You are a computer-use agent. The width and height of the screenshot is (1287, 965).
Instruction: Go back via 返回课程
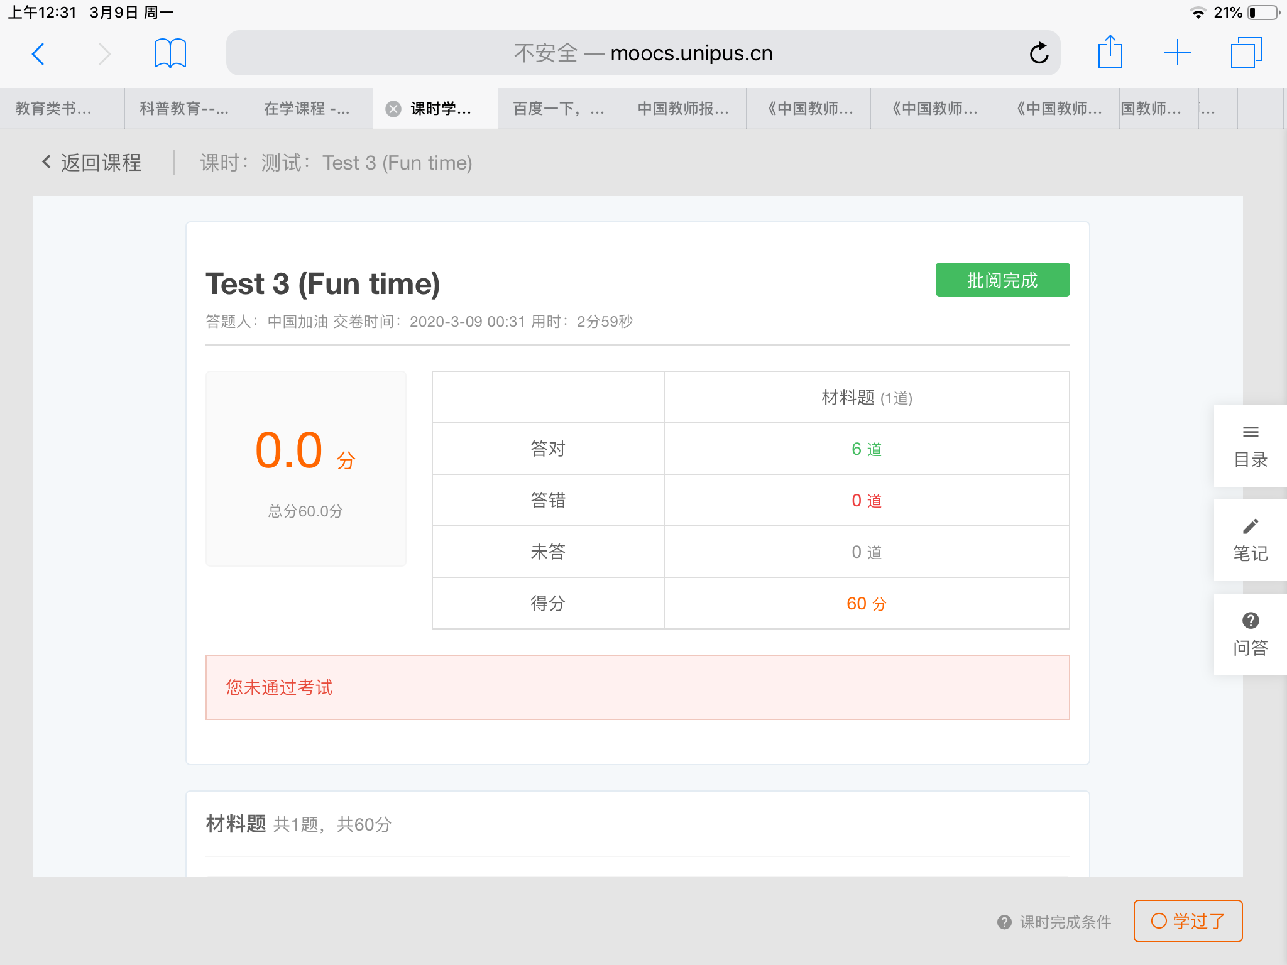coord(92,163)
